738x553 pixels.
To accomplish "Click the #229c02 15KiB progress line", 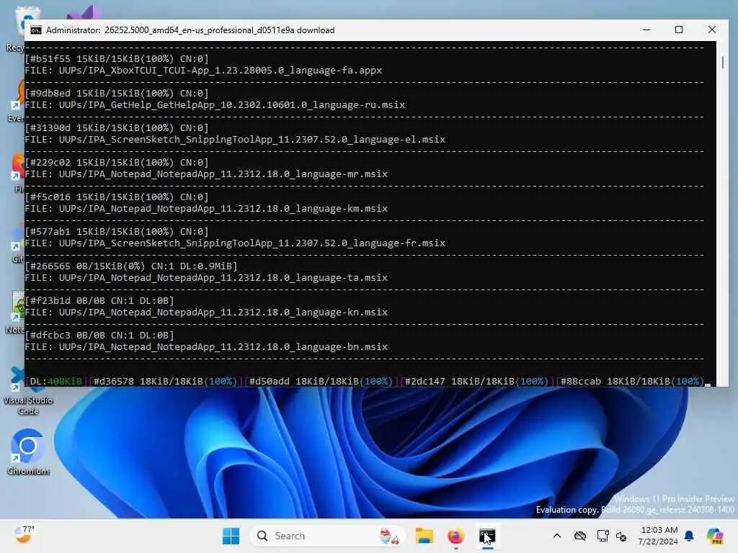I will pos(117,163).
